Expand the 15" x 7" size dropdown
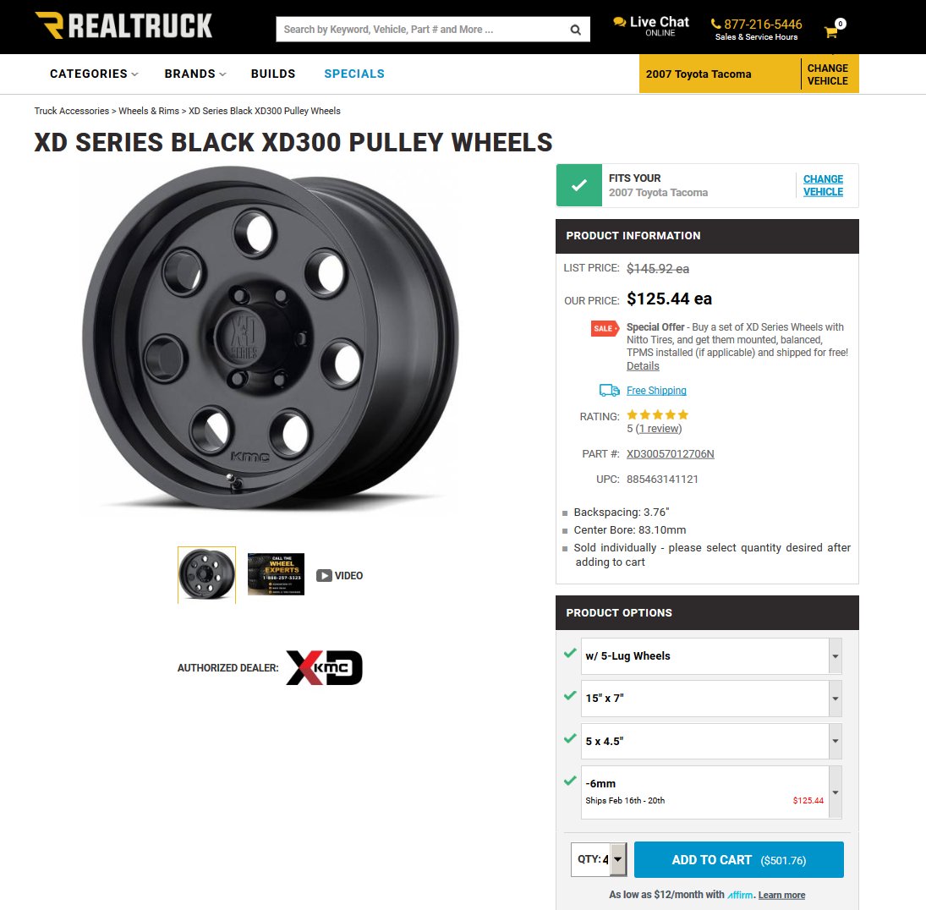 (x=711, y=699)
